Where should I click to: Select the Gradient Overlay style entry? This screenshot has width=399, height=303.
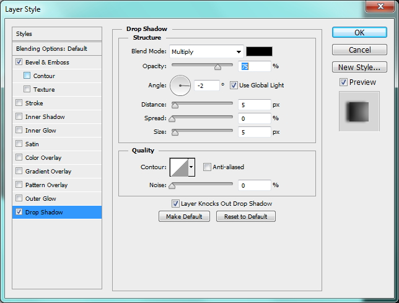(x=48, y=172)
